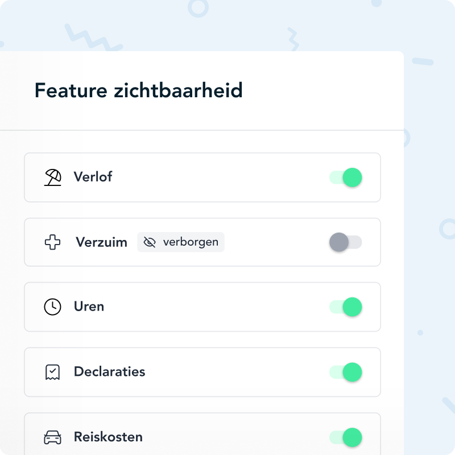Select the medical cross icon beside Verzuim
455x455 pixels.
(52, 242)
